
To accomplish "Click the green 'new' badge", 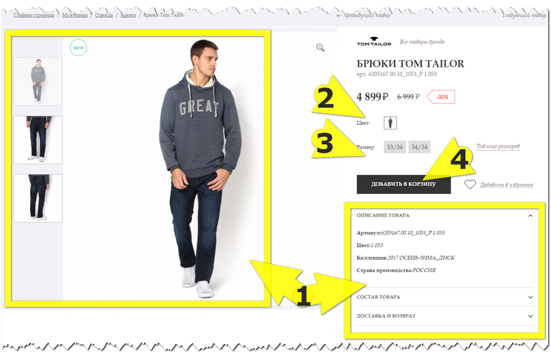I will 79,48.
